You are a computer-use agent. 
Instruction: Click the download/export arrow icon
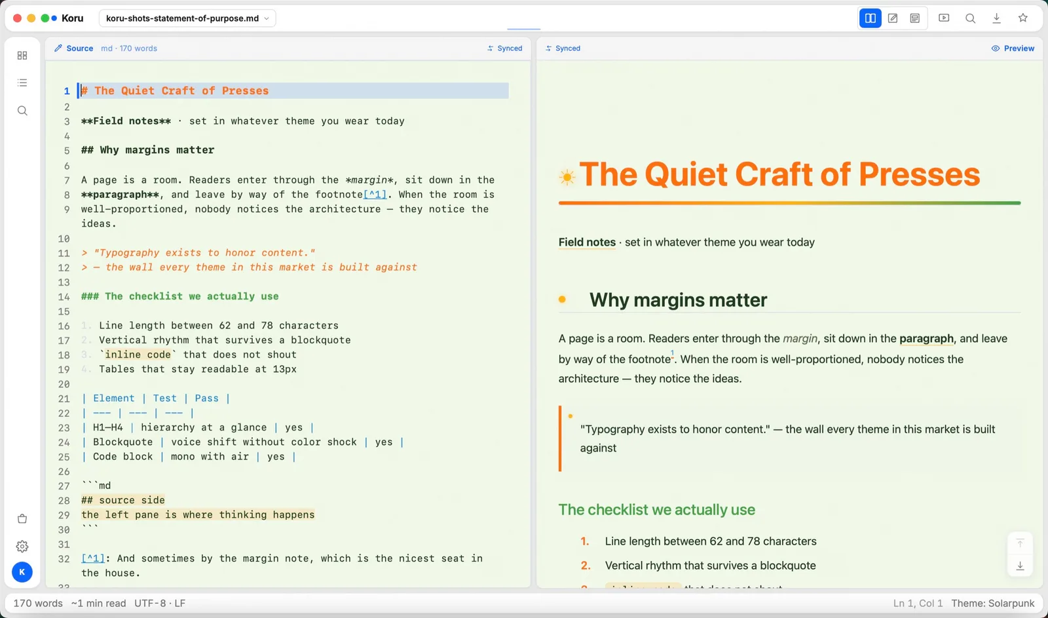click(996, 18)
